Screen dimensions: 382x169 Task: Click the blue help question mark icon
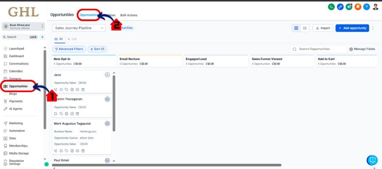click(x=366, y=7)
